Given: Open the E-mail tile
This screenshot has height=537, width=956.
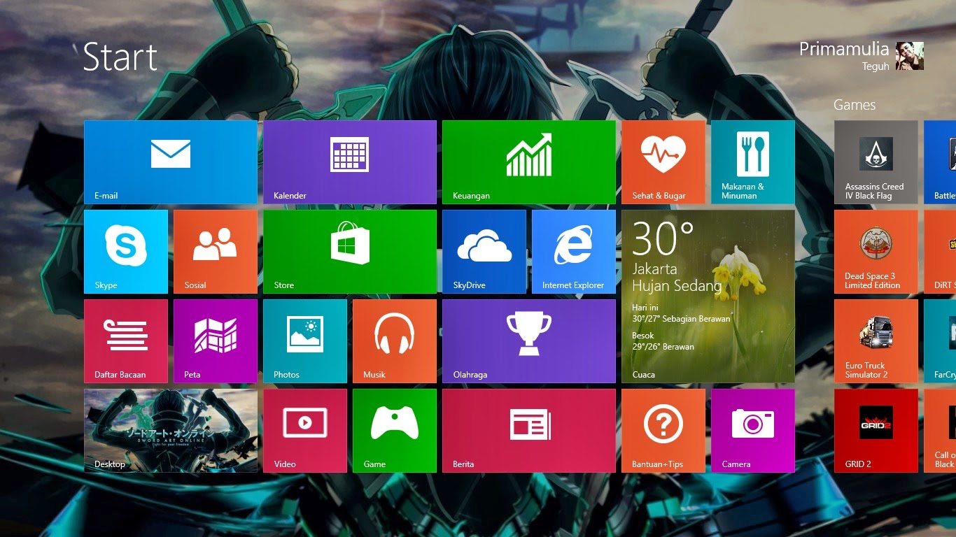Looking at the screenshot, I should (x=171, y=162).
